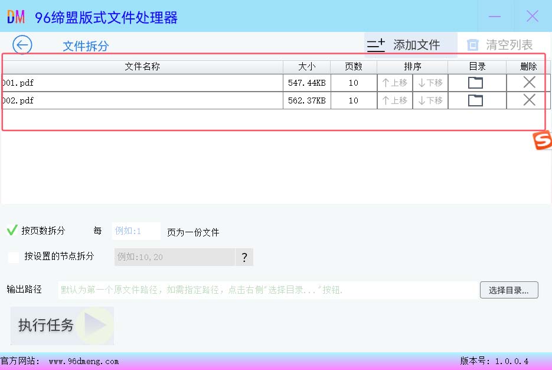Select the 001.pdf file name cell
552x370 pixels.
tap(142, 83)
